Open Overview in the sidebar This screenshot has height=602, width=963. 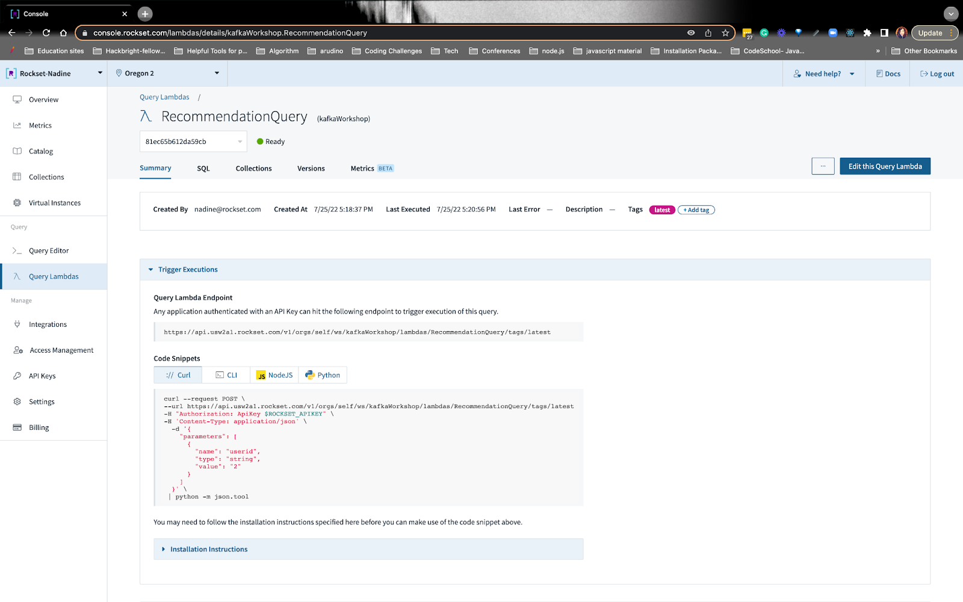tap(43, 100)
